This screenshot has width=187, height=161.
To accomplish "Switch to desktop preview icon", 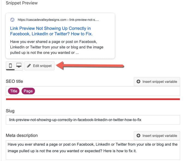I will tap(19, 65).
